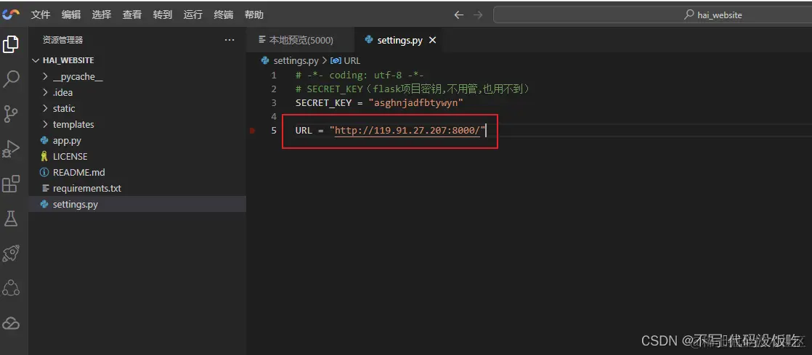Open explorer more actions ellipsis
This screenshot has width=812, height=355.
click(230, 40)
